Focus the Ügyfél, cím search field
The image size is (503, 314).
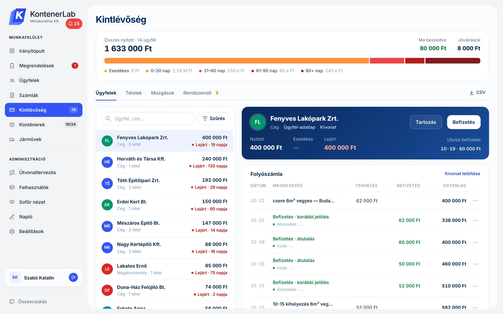coord(147,119)
